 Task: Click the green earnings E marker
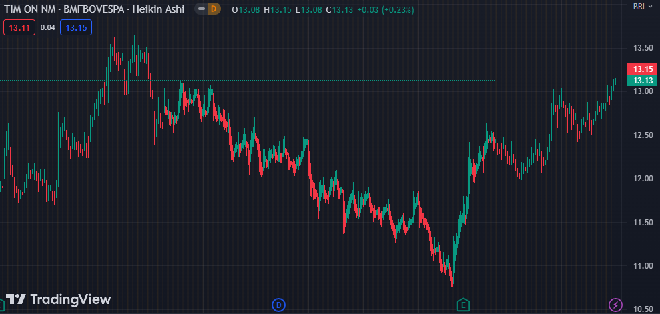(463, 304)
